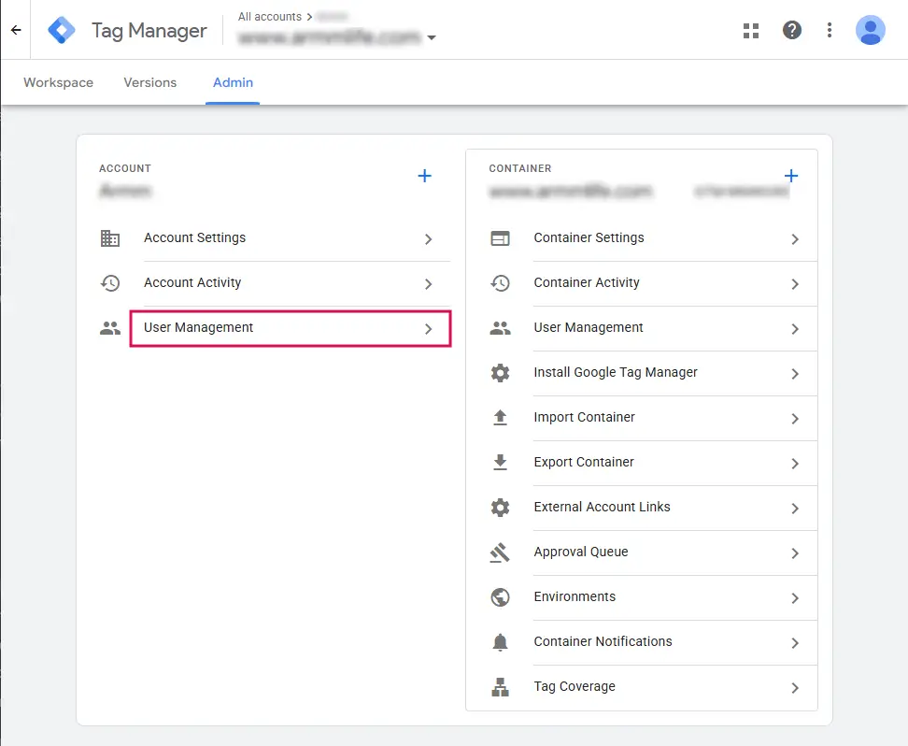
Task: Click the Import Container chevron
Action: 795,419
